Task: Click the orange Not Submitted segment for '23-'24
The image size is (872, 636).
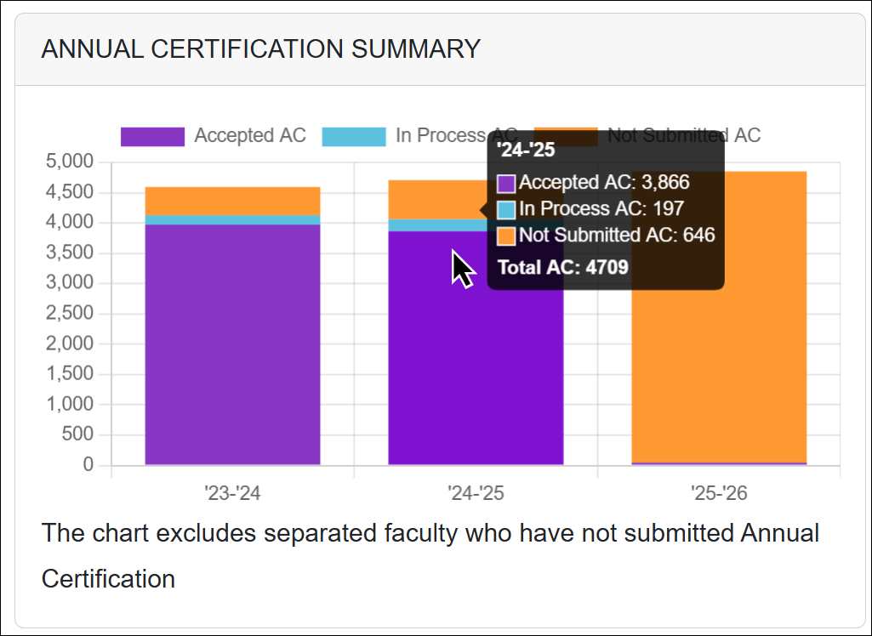Action: 232,201
